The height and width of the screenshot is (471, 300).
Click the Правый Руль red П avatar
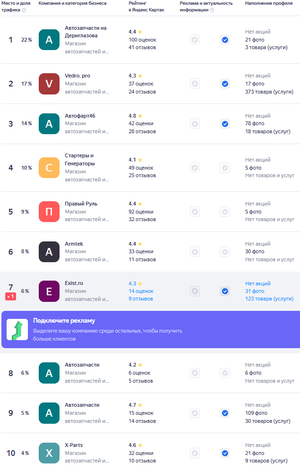(x=49, y=212)
